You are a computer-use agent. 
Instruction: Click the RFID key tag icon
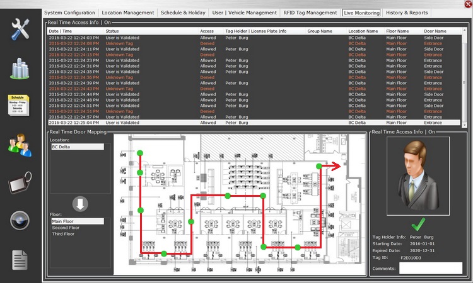21,184
